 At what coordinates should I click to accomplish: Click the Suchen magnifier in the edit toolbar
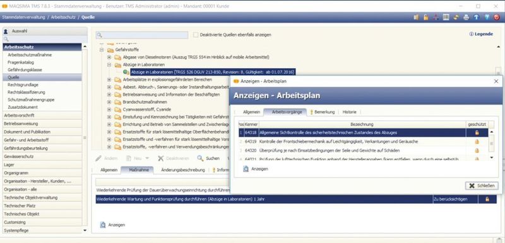pos(200,158)
